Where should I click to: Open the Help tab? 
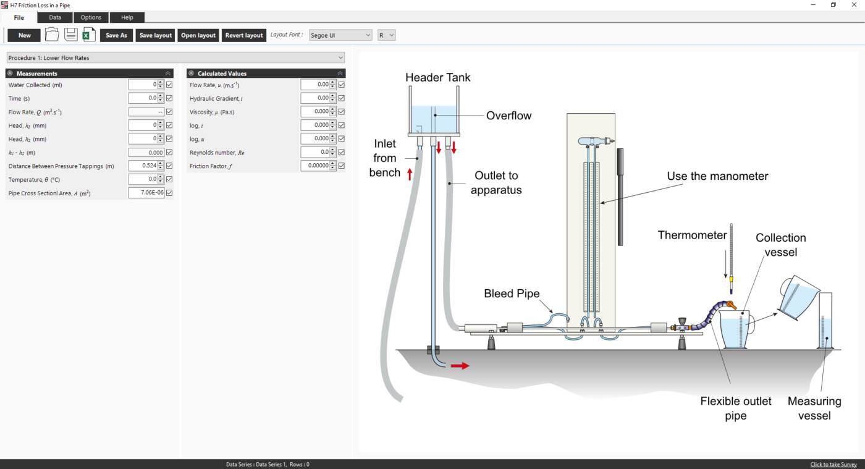pos(127,17)
